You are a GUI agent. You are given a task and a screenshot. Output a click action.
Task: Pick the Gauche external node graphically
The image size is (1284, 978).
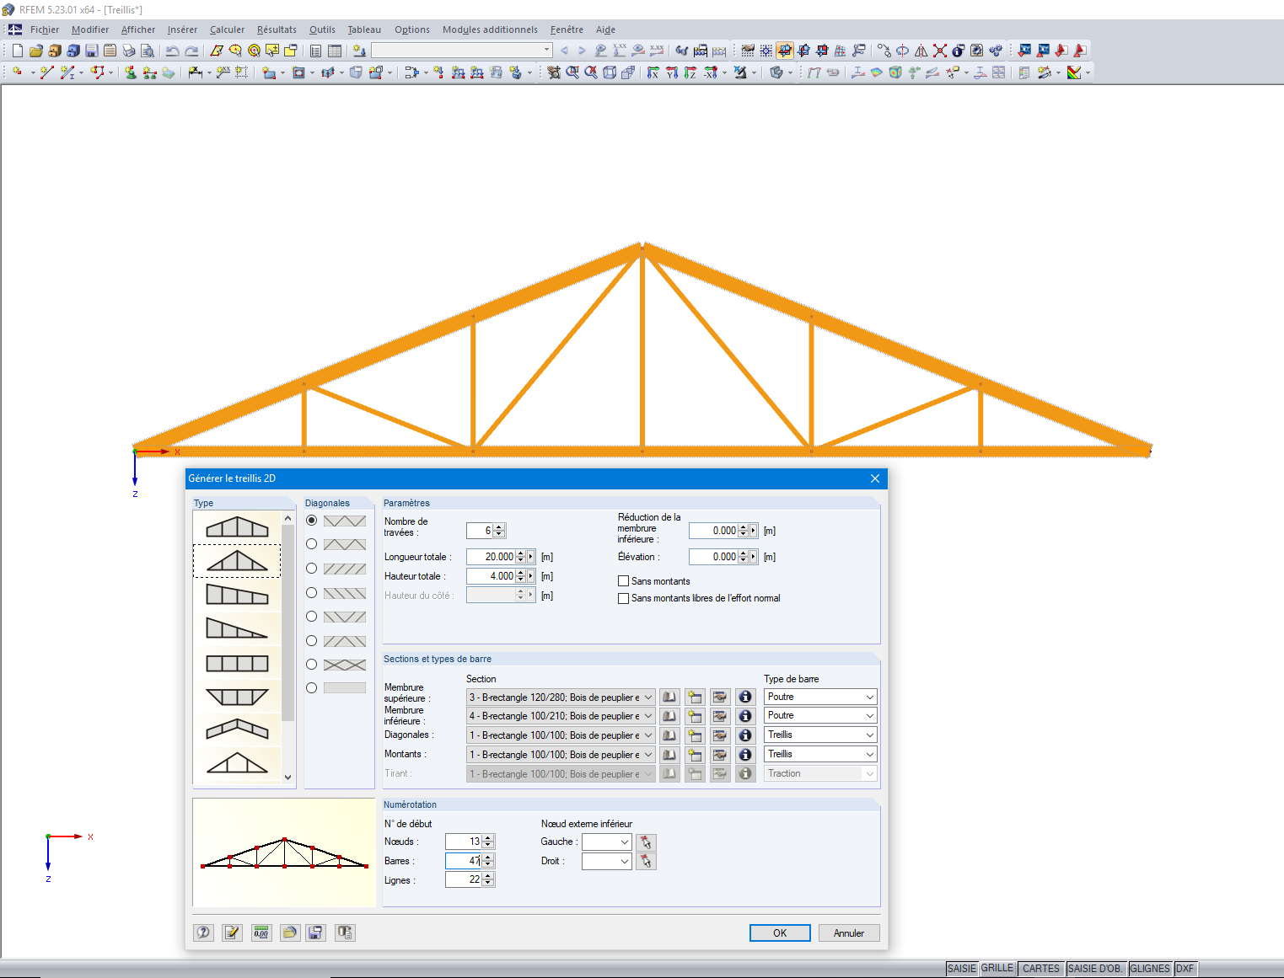point(646,842)
